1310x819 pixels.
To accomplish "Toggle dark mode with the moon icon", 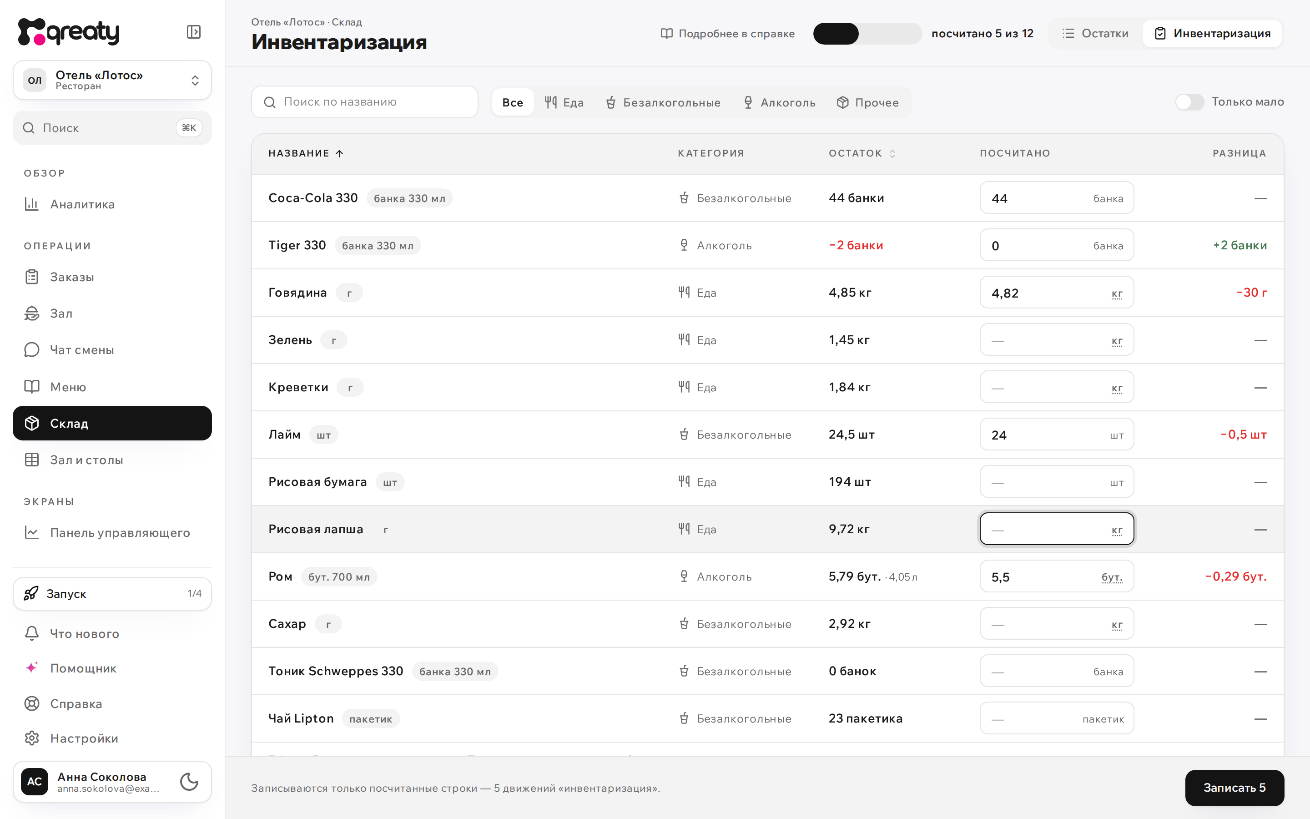I will pyautogui.click(x=189, y=782).
